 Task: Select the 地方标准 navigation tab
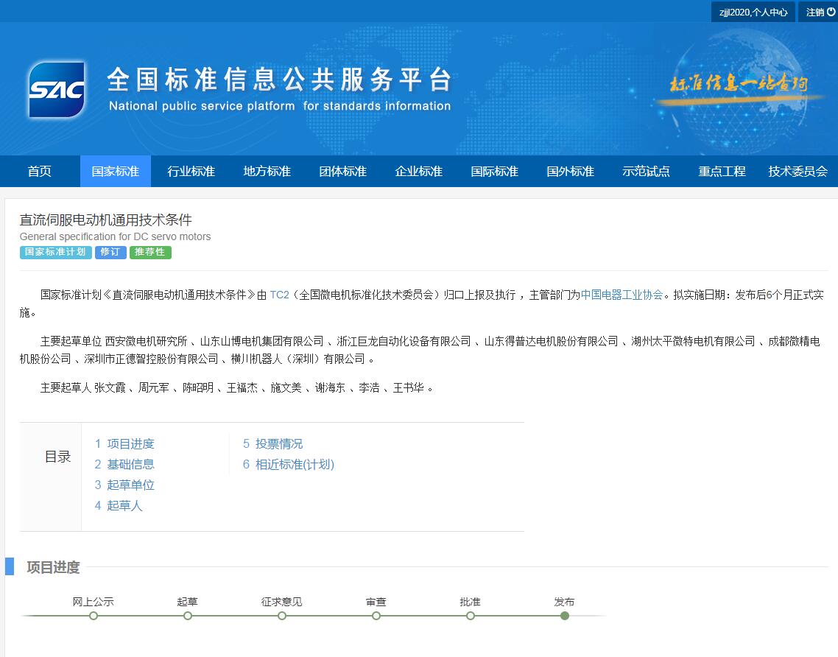click(267, 172)
